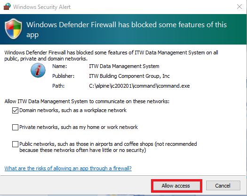Click the Windows Defender shield icon
The width and height of the screenshot is (247, 196).
[13, 29]
